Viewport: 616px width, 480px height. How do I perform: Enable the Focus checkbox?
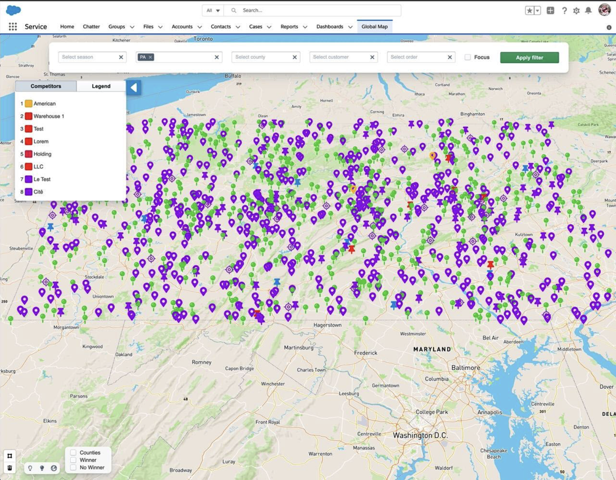tap(468, 57)
